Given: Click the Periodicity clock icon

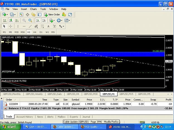Looking at the screenshot, I should 58,21.
